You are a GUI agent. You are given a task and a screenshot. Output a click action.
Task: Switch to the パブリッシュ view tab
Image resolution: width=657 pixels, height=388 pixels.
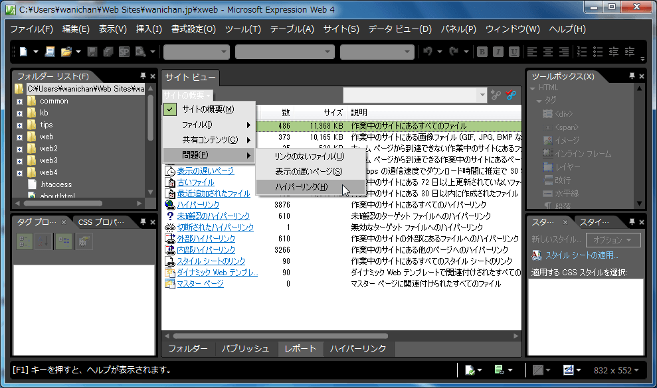click(246, 349)
